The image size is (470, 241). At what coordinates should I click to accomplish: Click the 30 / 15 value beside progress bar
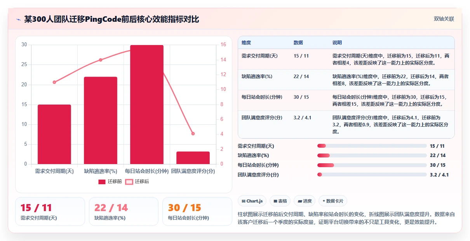point(438,165)
